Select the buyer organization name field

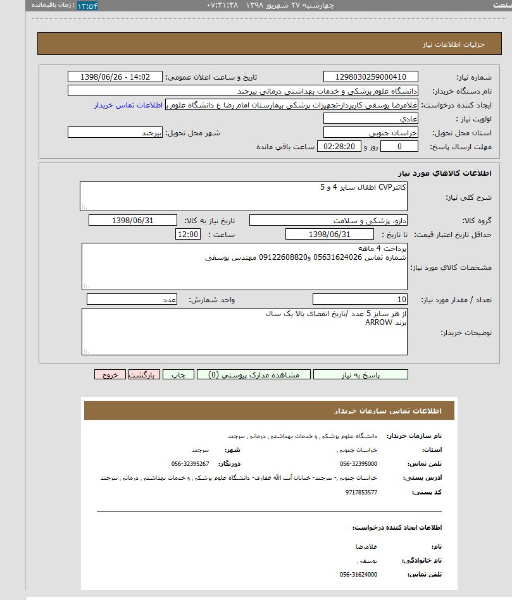(x=242, y=91)
